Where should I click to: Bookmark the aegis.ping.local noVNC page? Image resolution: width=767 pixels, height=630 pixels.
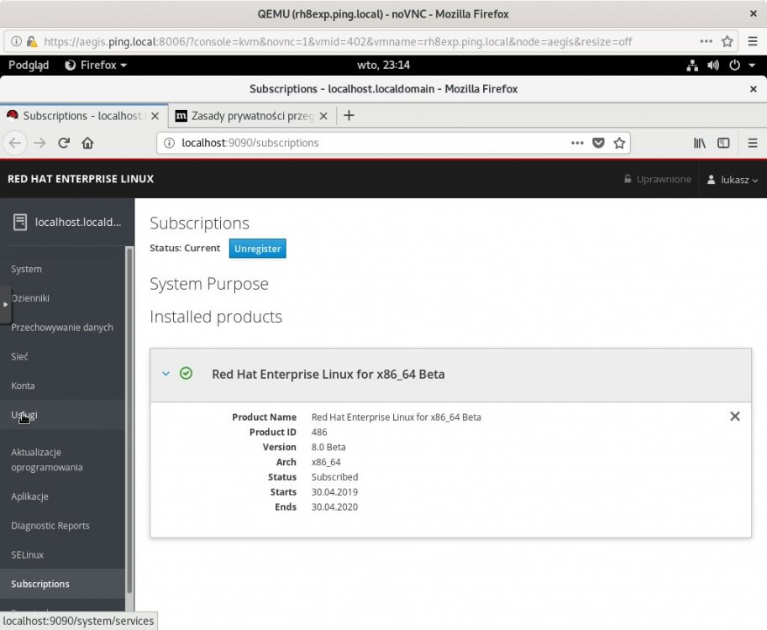pos(728,41)
